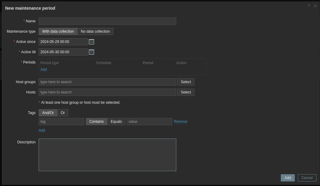Click the help question mark icon
Viewport: 320px width, 186px height.
308,6
